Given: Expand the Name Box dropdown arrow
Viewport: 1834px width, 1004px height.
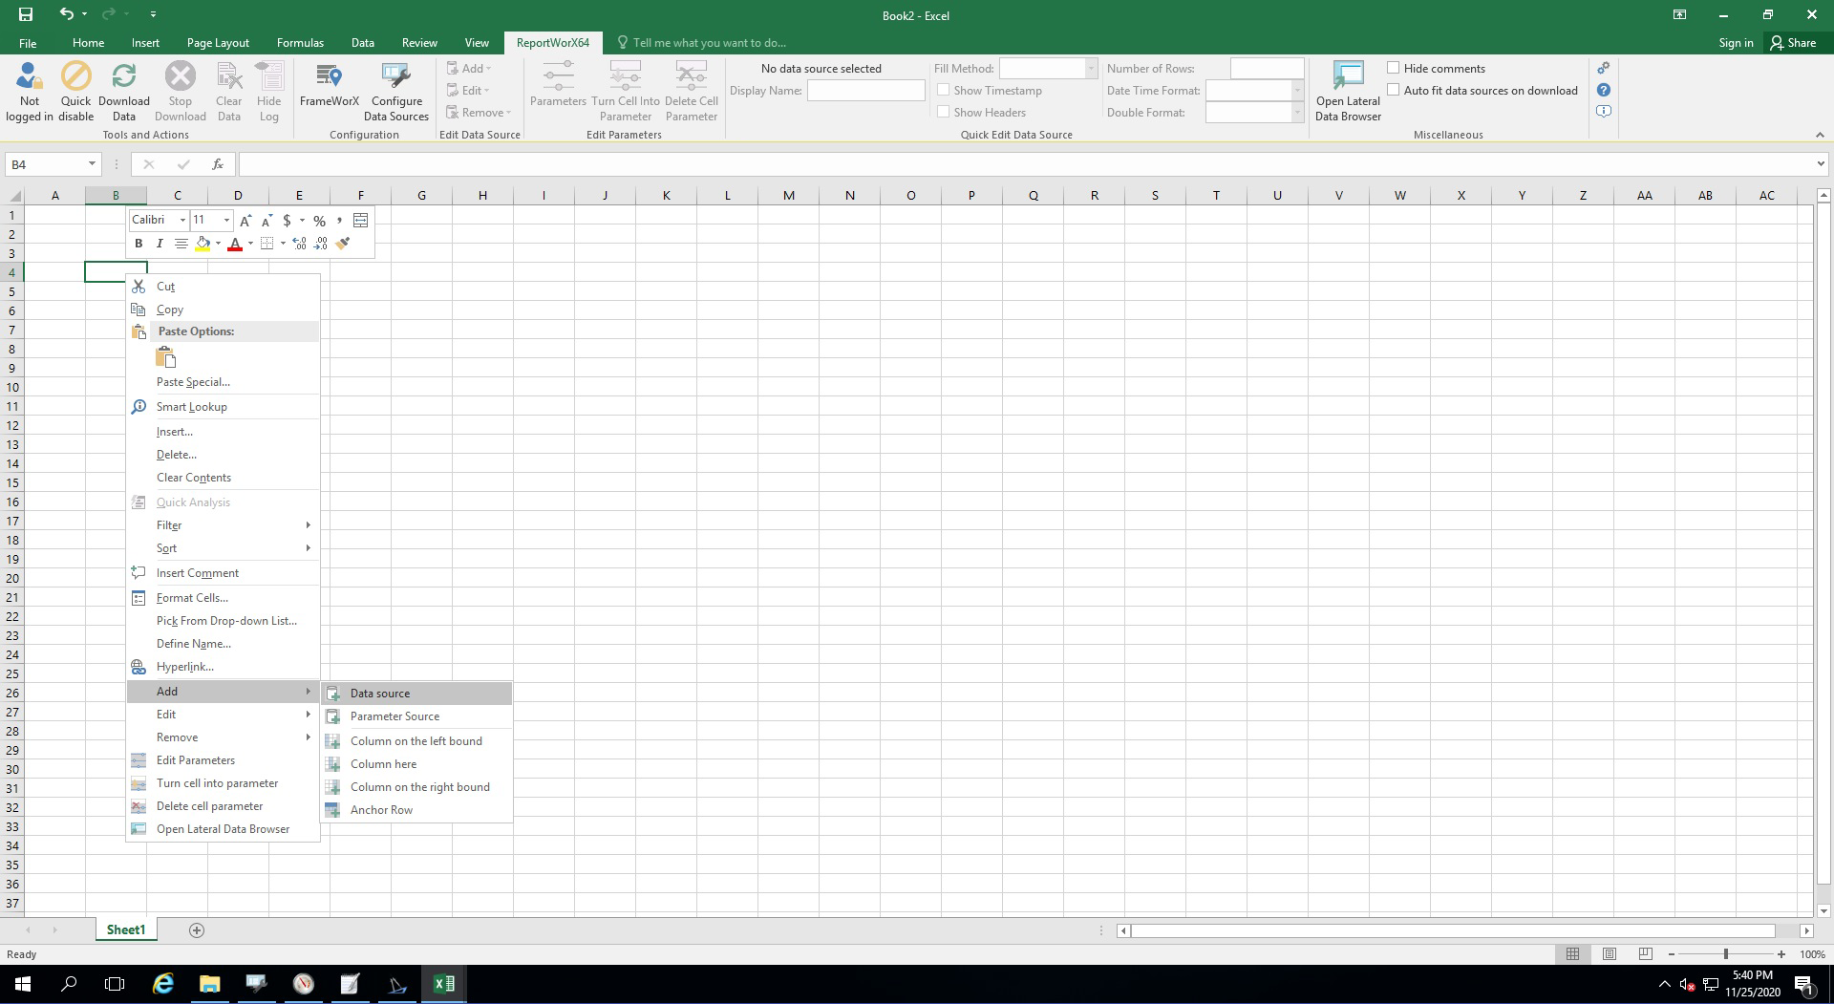Looking at the screenshot, I should [92, 164].
